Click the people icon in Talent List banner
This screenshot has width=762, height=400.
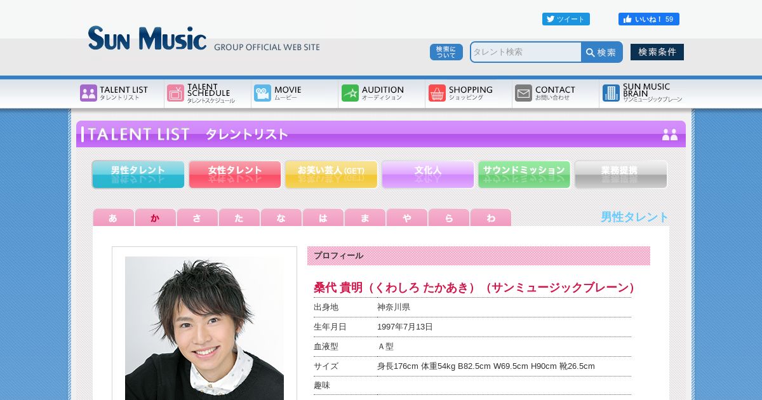tap(670, 135)
